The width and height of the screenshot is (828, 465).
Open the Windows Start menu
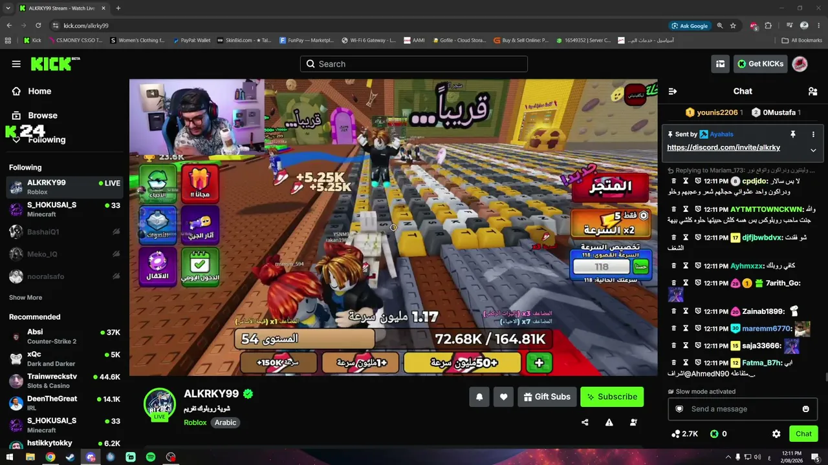pos(10,457)
